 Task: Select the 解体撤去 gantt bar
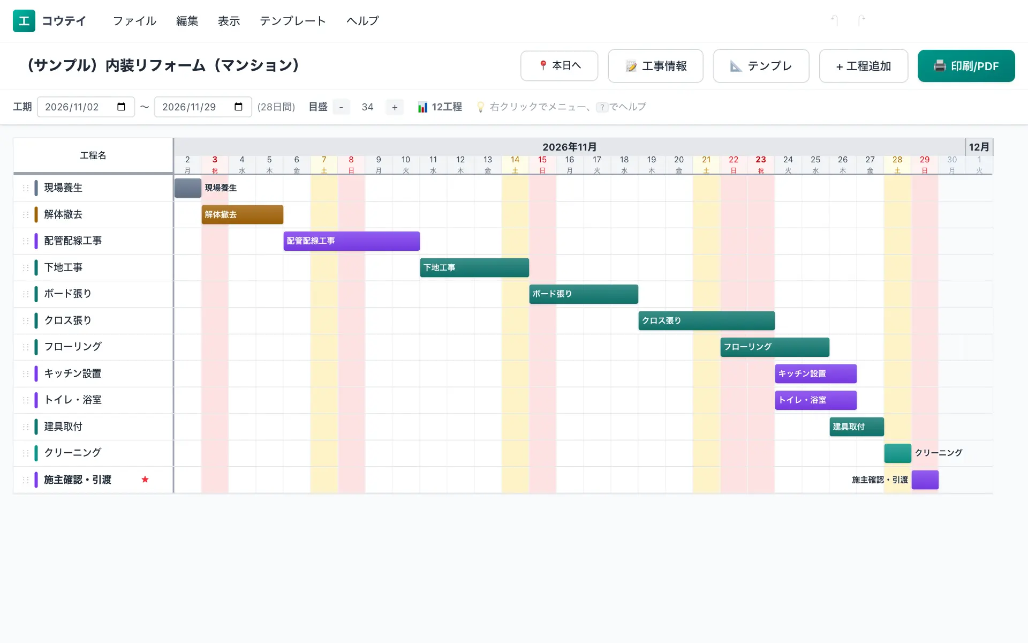point(243,214)
